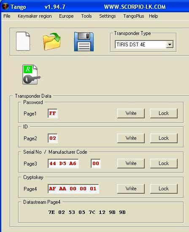Write the Page1 password value

(x=131, y=113)
